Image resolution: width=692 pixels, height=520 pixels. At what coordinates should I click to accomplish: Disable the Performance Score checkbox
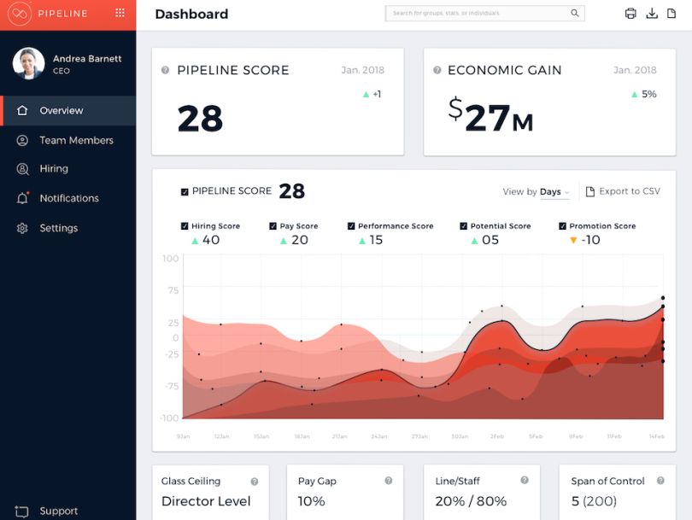coord(351,226)
